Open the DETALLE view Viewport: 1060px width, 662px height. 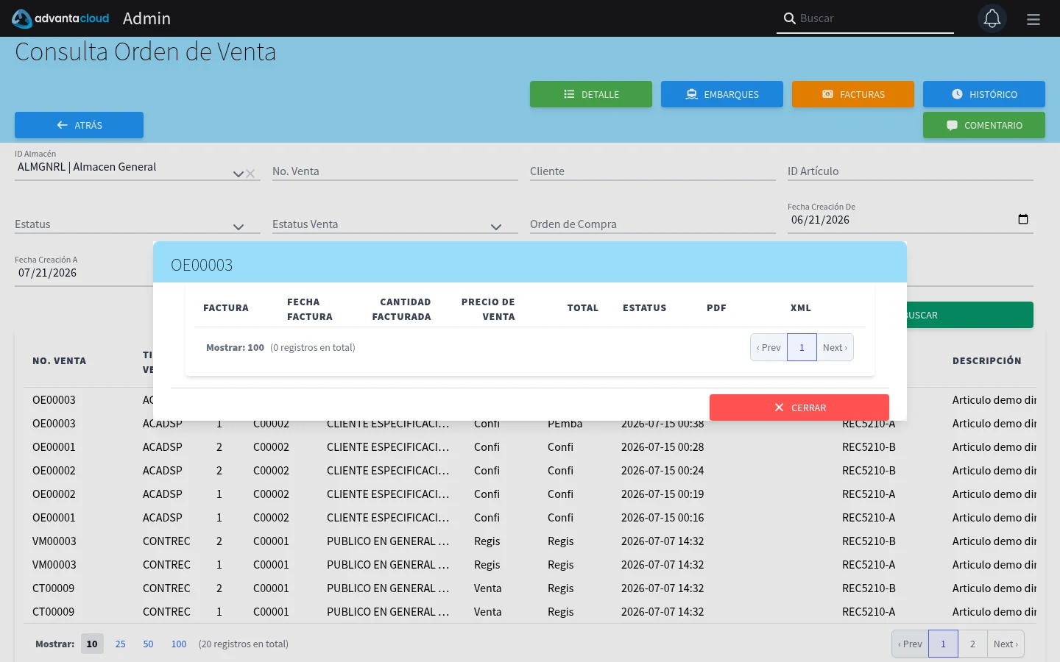tap(591, 94)
